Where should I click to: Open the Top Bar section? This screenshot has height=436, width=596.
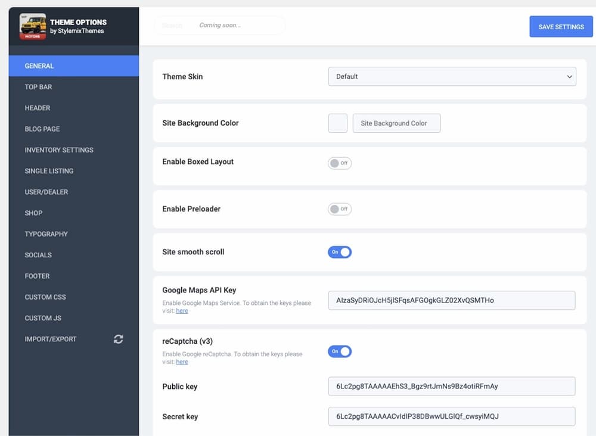pyautogui.click(x=74, y=87)
